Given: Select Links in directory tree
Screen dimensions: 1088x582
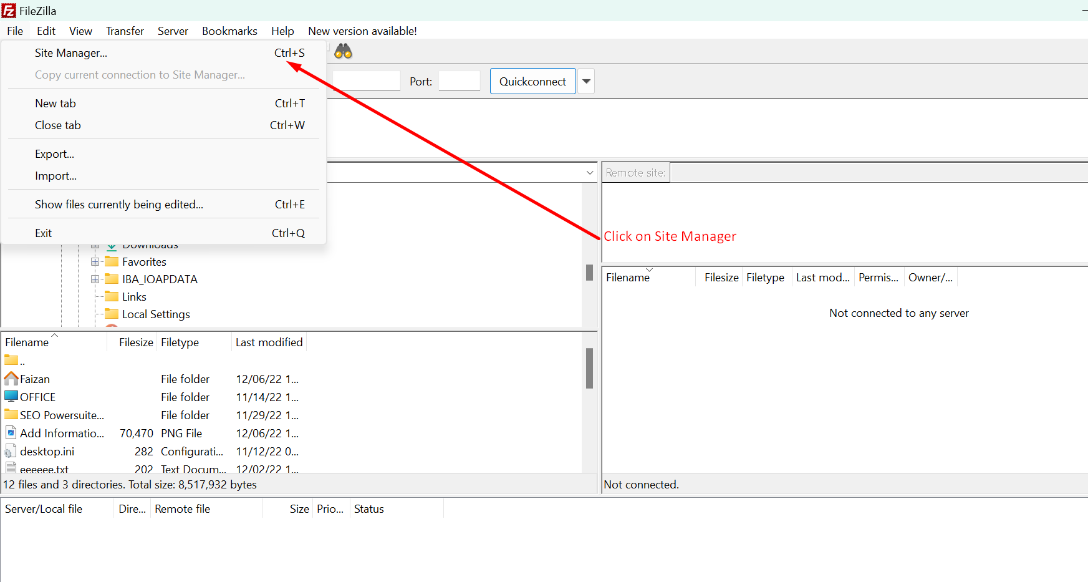Looking at the screenshot, I should click(x=134, y=297).
